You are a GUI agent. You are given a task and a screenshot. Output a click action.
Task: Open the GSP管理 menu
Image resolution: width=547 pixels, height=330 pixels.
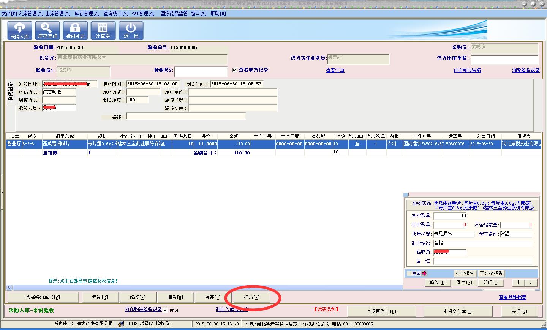pos(143,14)
